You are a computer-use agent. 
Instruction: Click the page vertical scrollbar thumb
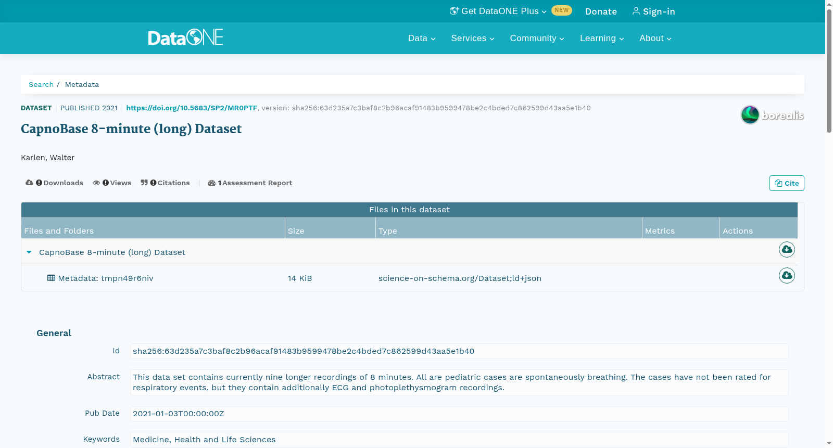point(829,70)
